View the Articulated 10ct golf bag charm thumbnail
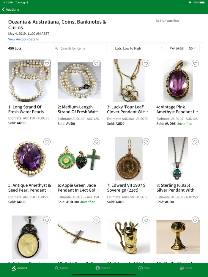The height and width of the screenshot is (277, 208). click(128, 237)
